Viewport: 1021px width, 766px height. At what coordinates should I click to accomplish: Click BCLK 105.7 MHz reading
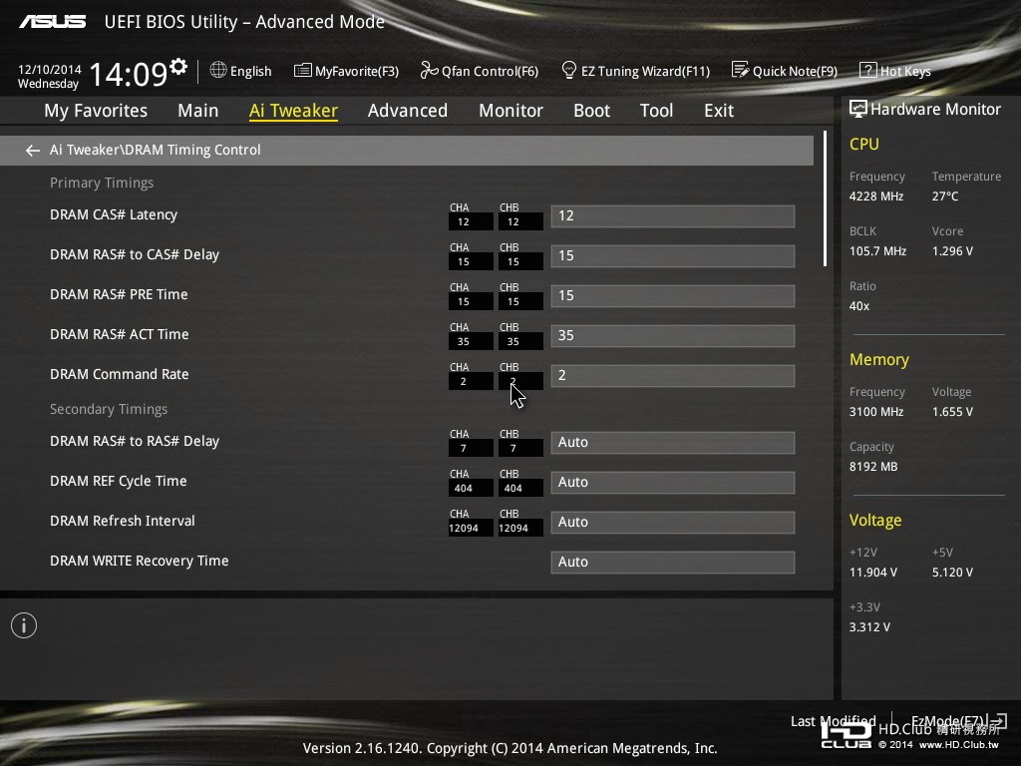pos(877,250)
